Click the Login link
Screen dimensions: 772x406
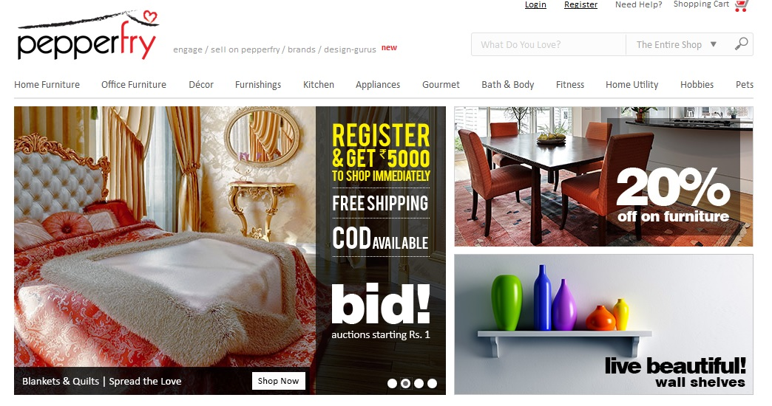coord(535,4)
